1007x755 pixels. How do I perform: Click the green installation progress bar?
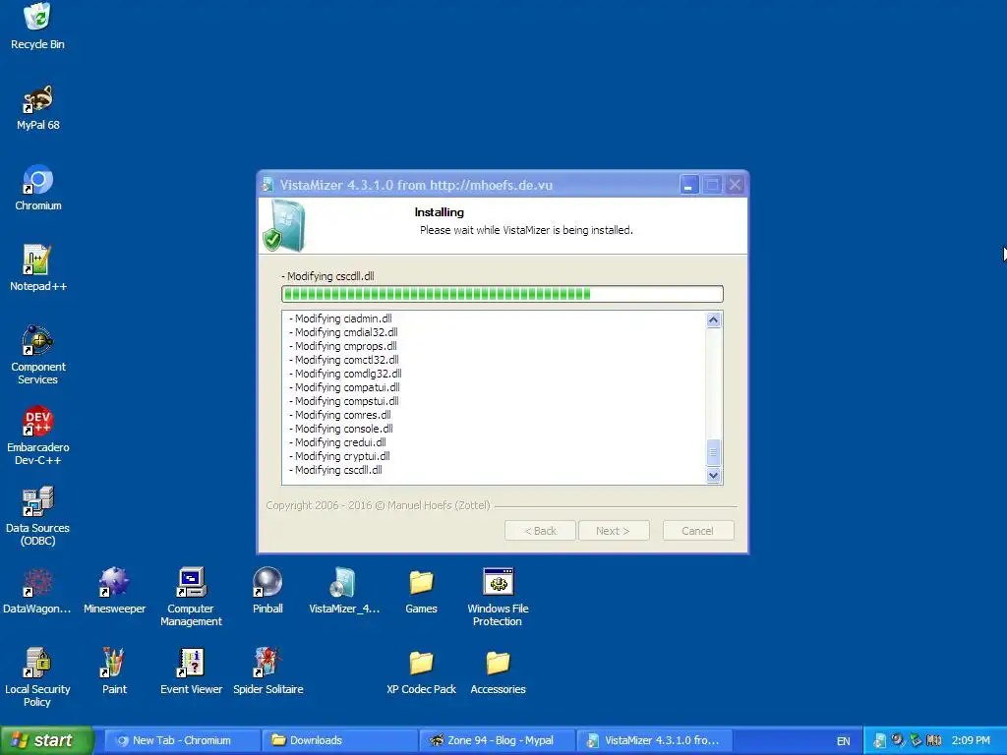[x=503, y=294]
